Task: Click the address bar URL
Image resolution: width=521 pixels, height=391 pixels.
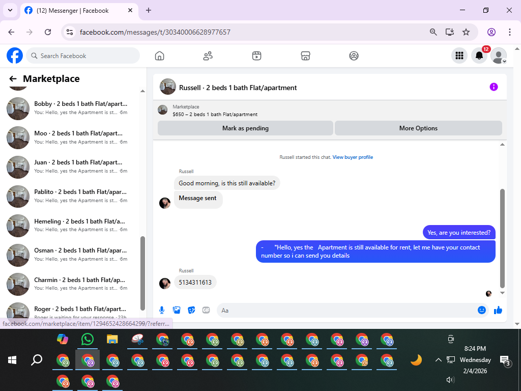Action: pos(155,32)
